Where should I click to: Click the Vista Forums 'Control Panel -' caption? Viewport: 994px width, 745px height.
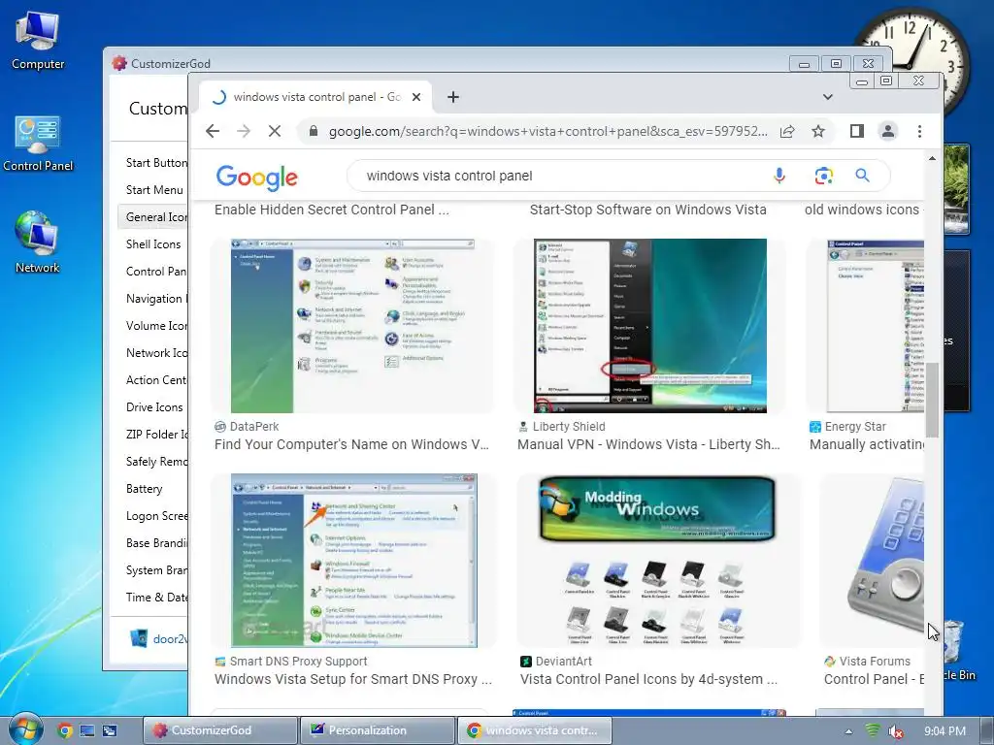click(874, 679)
